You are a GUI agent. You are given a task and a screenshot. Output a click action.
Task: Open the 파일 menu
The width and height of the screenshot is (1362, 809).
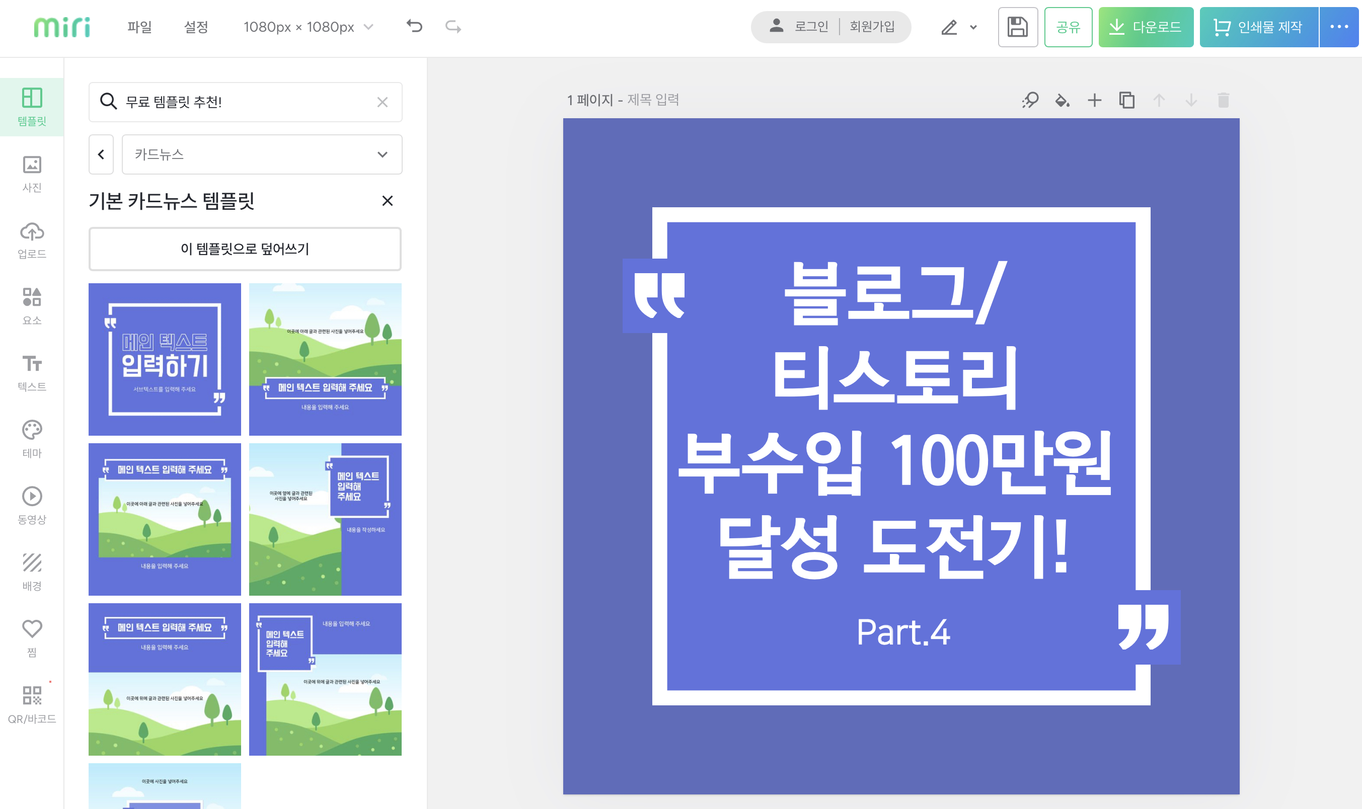pos(139,27)
